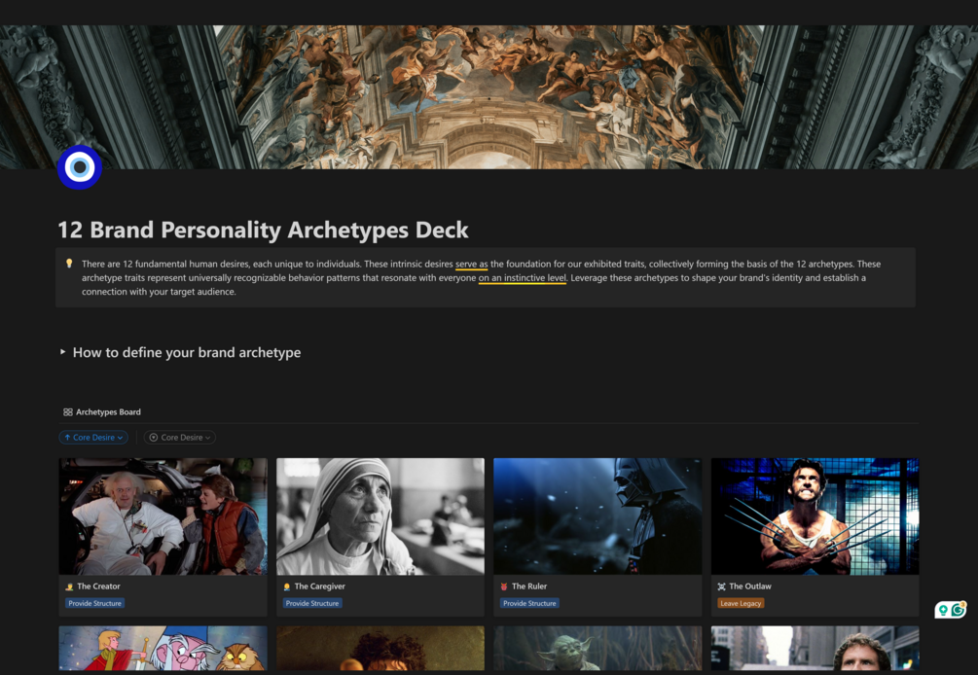The width and height of the screenshot is (978, 675).
Task: Open the cartoon wizard card thumbnail
Action: (x=163, y=648)
